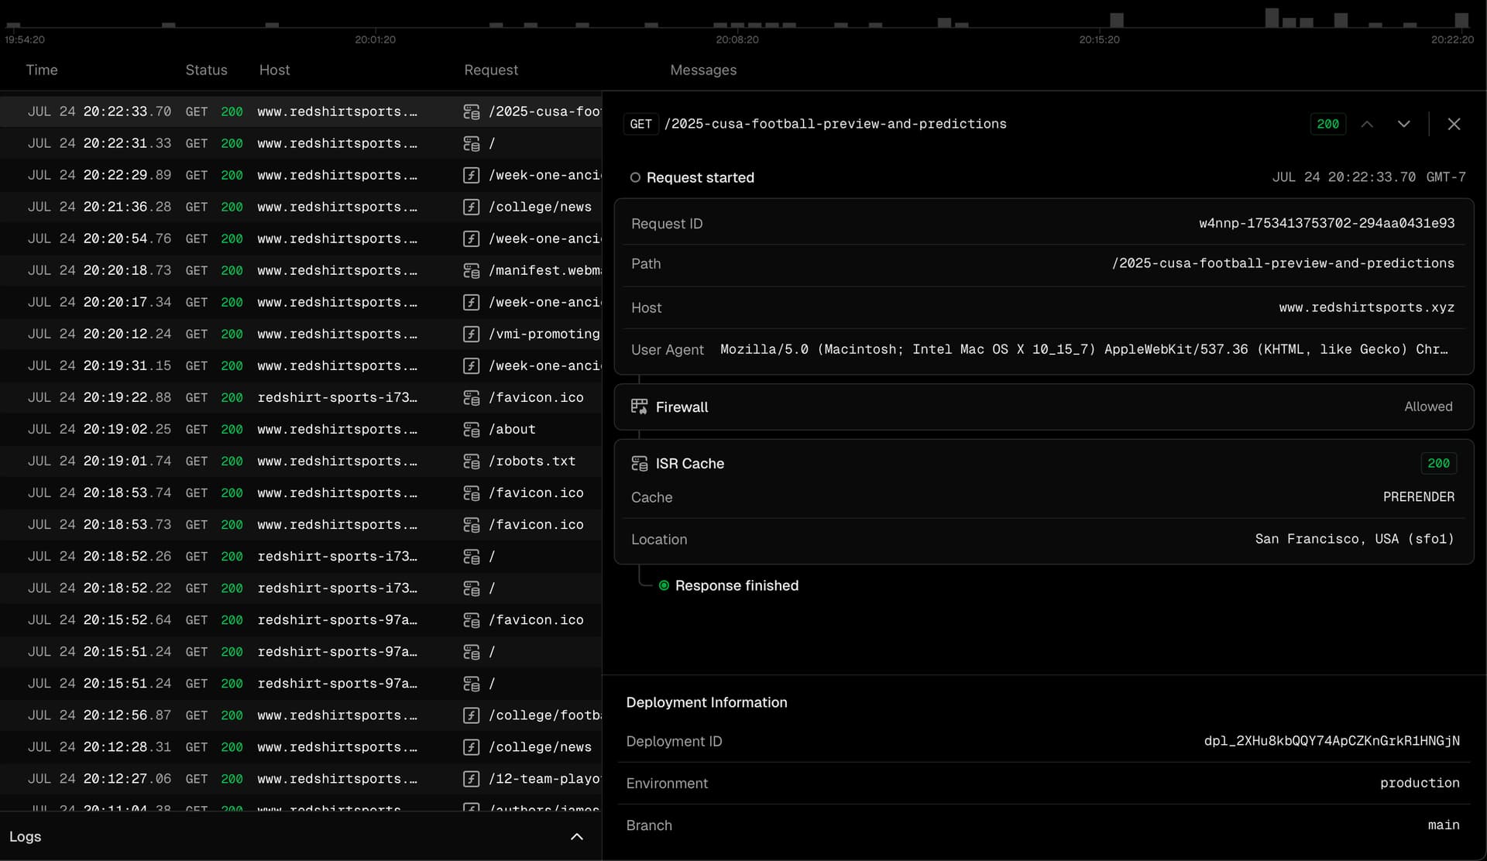Viewport: 1487px width, 861px height.
Task: Click the 20:08:20 timeline marker
Action: 737,39
